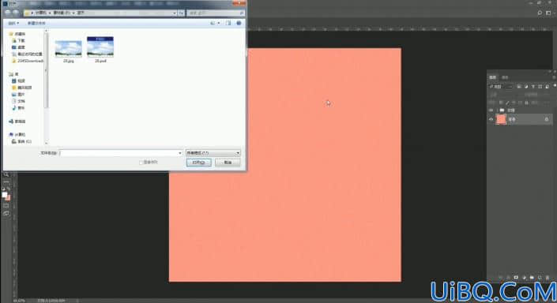The image size is (557, 303).
Task: Change screen mode icon in toolbar
Action: (x=6, y=214)
